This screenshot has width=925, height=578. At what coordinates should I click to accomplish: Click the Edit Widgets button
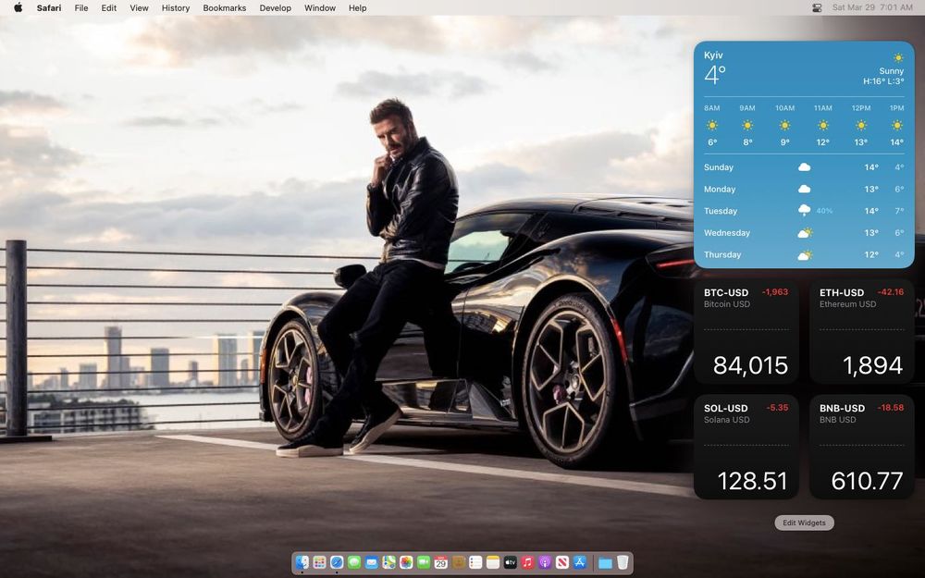(804, 523)
